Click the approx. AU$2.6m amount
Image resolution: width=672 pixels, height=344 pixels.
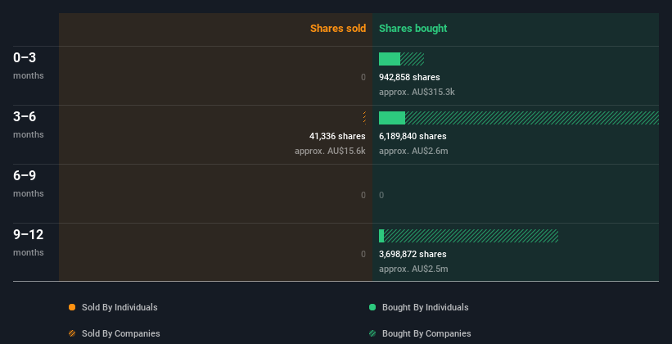[413, 151]
